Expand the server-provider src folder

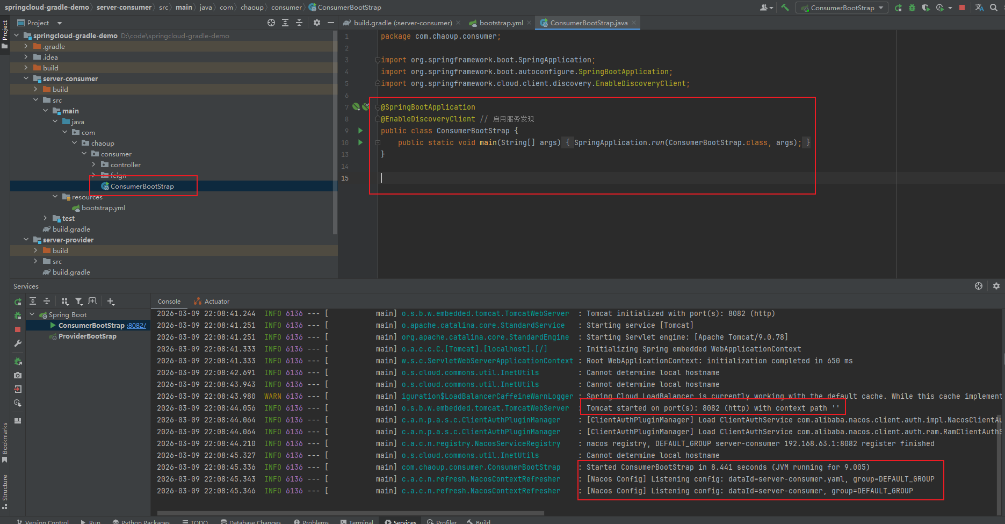click(35, 261)
